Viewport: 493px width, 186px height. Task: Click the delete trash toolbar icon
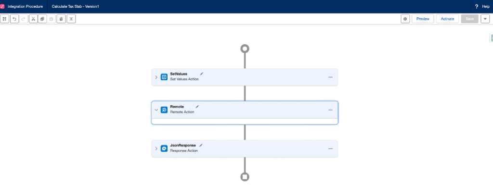(61, 19)
